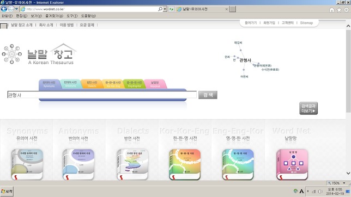Open the Synonyms dictionary book icon

27,164
